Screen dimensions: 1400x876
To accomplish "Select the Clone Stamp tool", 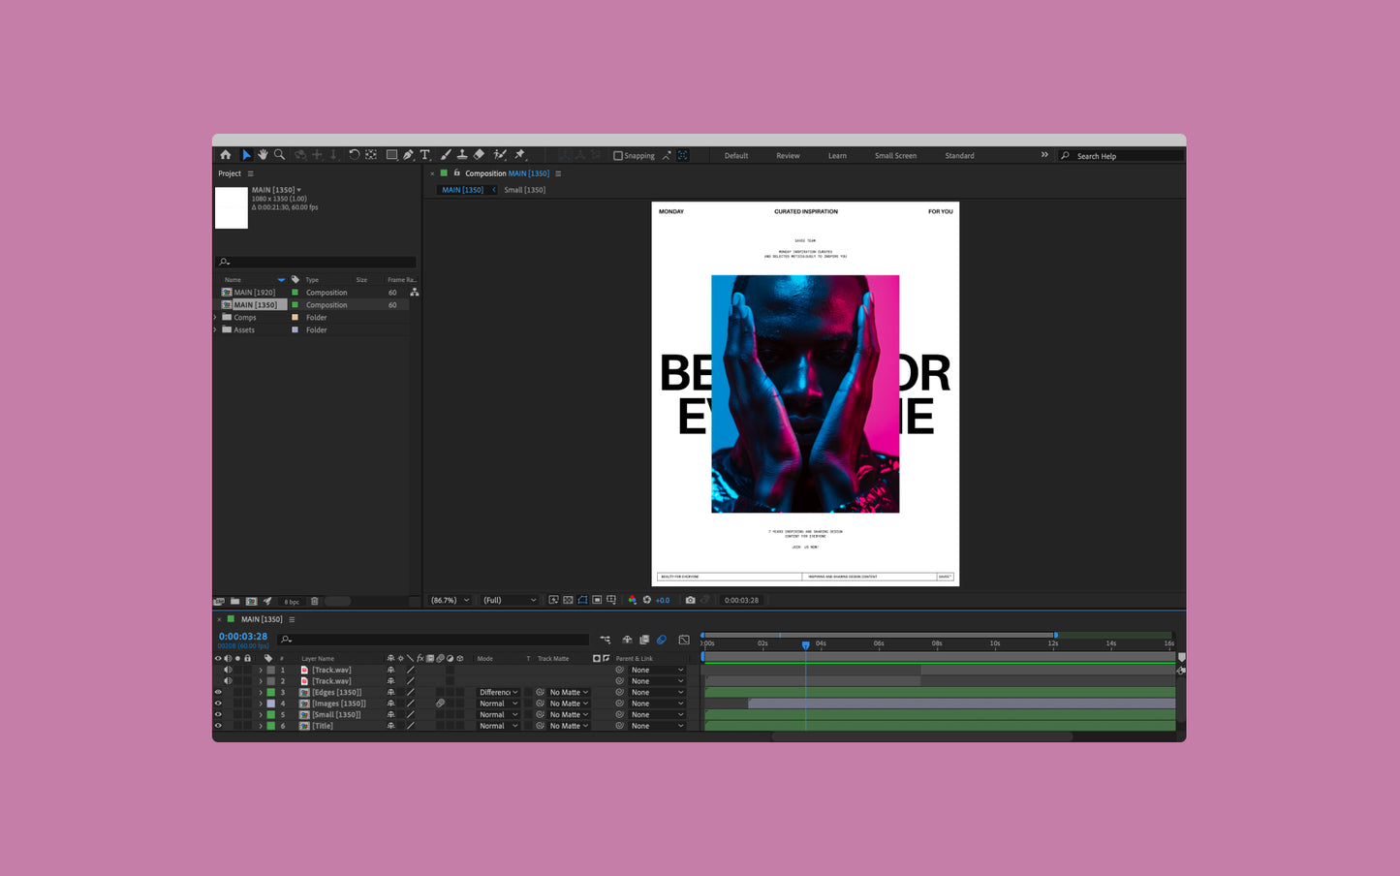I will pyautogui.click(x=462, y=155).
